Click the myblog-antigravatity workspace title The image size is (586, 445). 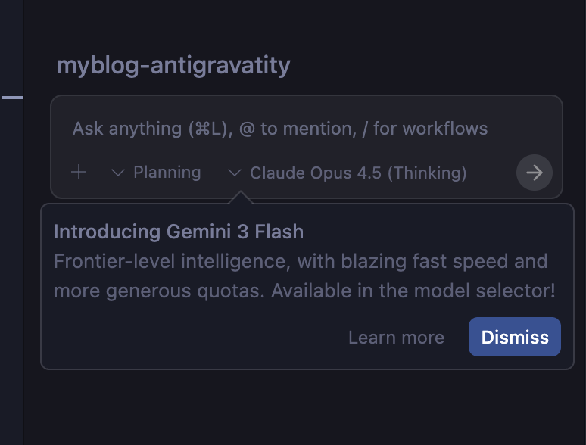click(173, 66)
